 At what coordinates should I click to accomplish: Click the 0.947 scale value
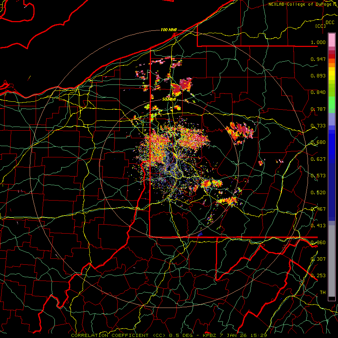(318, 59)
